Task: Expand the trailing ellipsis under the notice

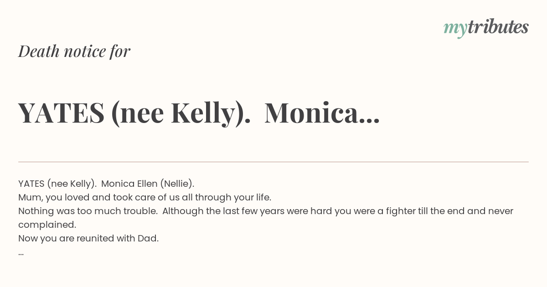Action: coord(21,253)
